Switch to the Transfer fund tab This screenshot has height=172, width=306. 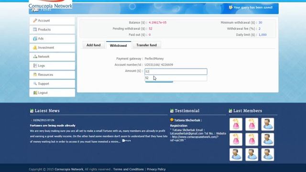[x=147, y=45]
